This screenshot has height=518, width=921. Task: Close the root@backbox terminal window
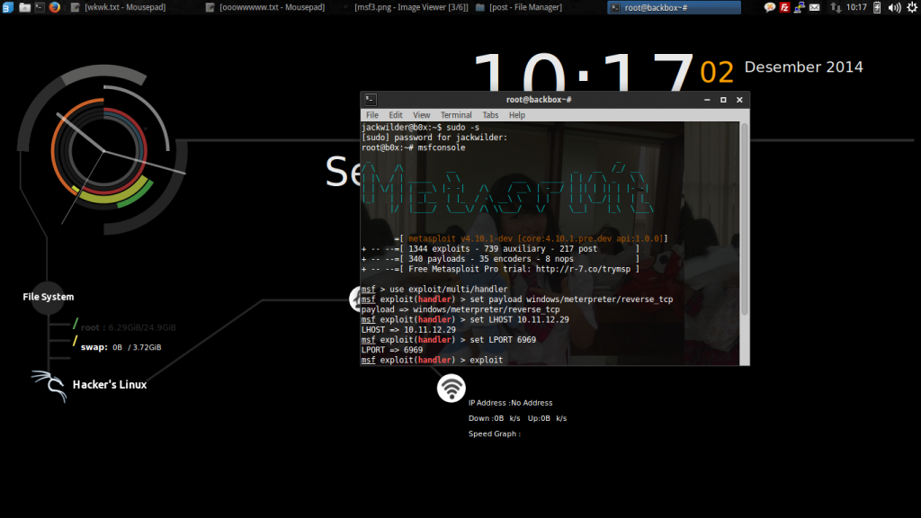coord(739,100)
